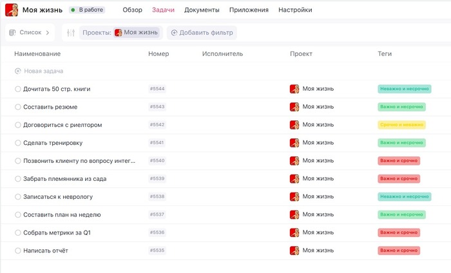
Task: Open the filter settings sliders icon
Action: click(x=71, y=32)
